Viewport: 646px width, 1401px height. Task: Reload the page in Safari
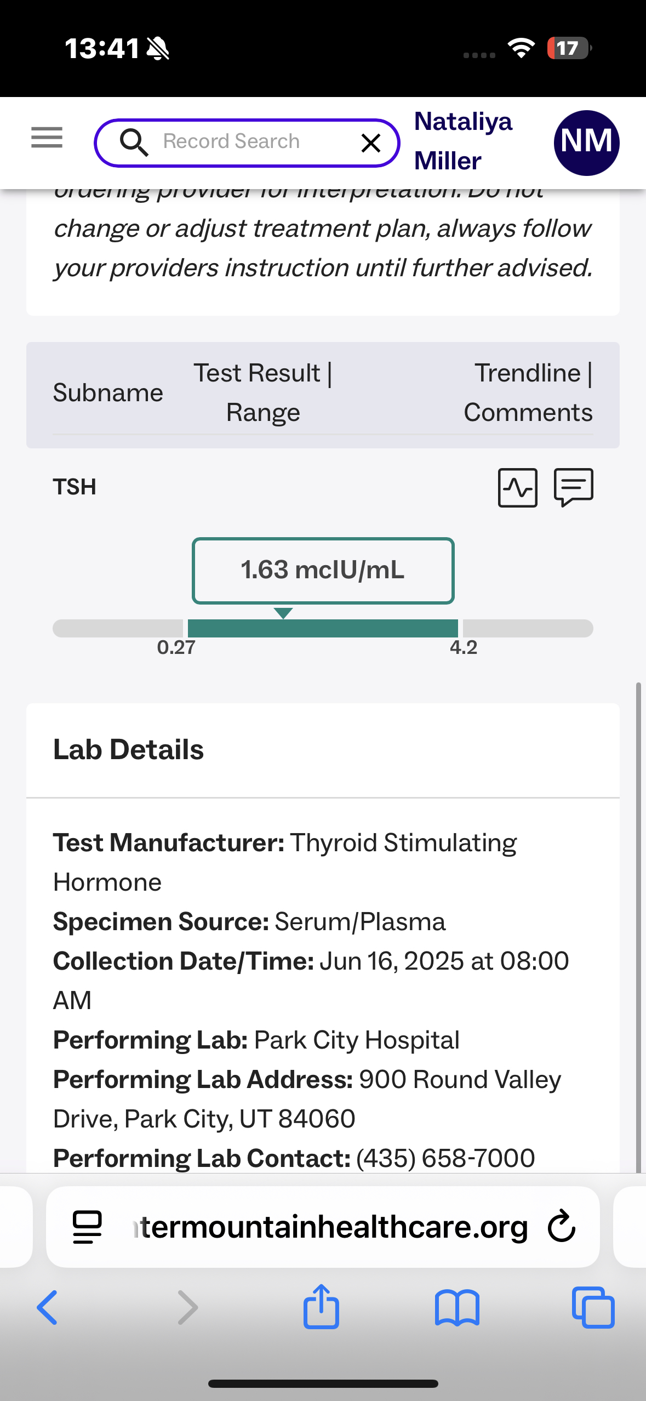562,1226
